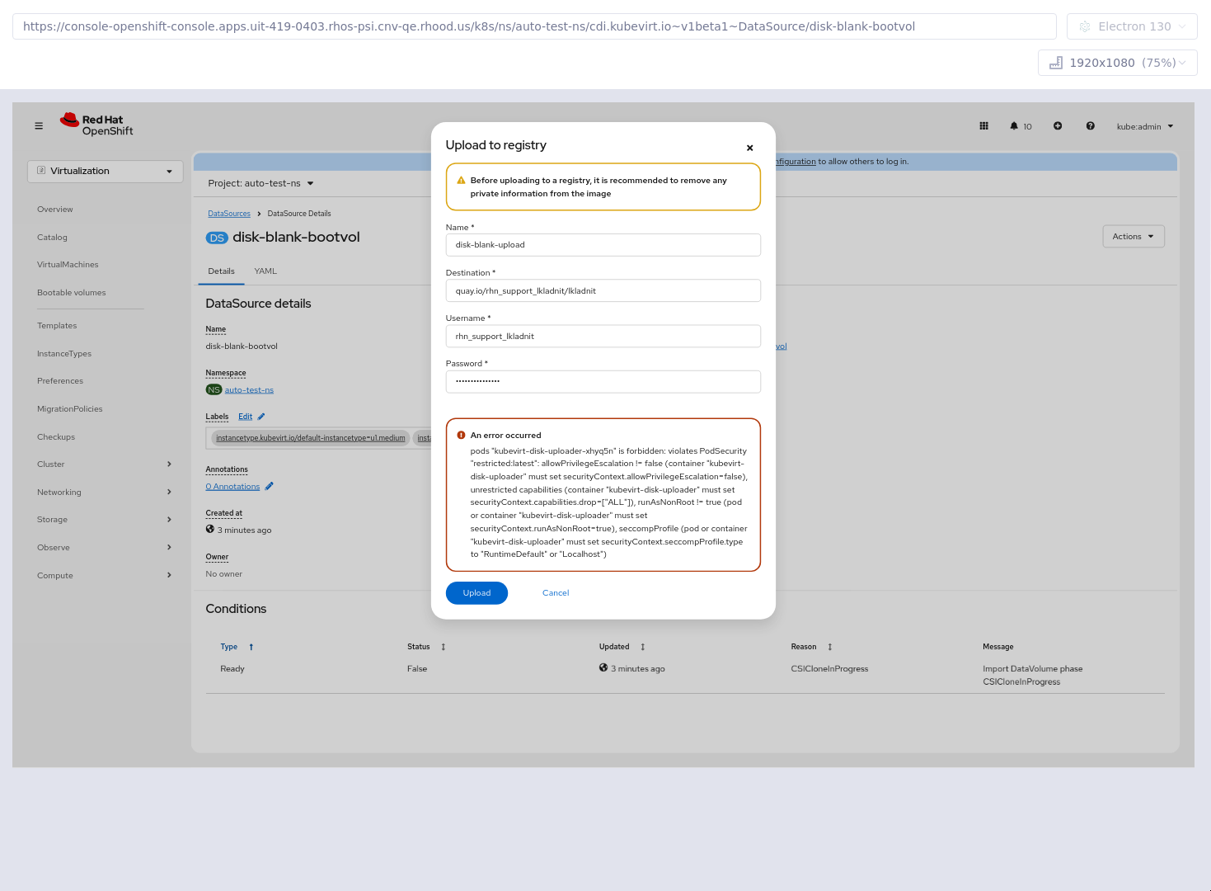Image resolution: width=1211 pixels, height=891 pixels.
Task: Click the 'An error occurred' alert title
Action: (506, 436)
